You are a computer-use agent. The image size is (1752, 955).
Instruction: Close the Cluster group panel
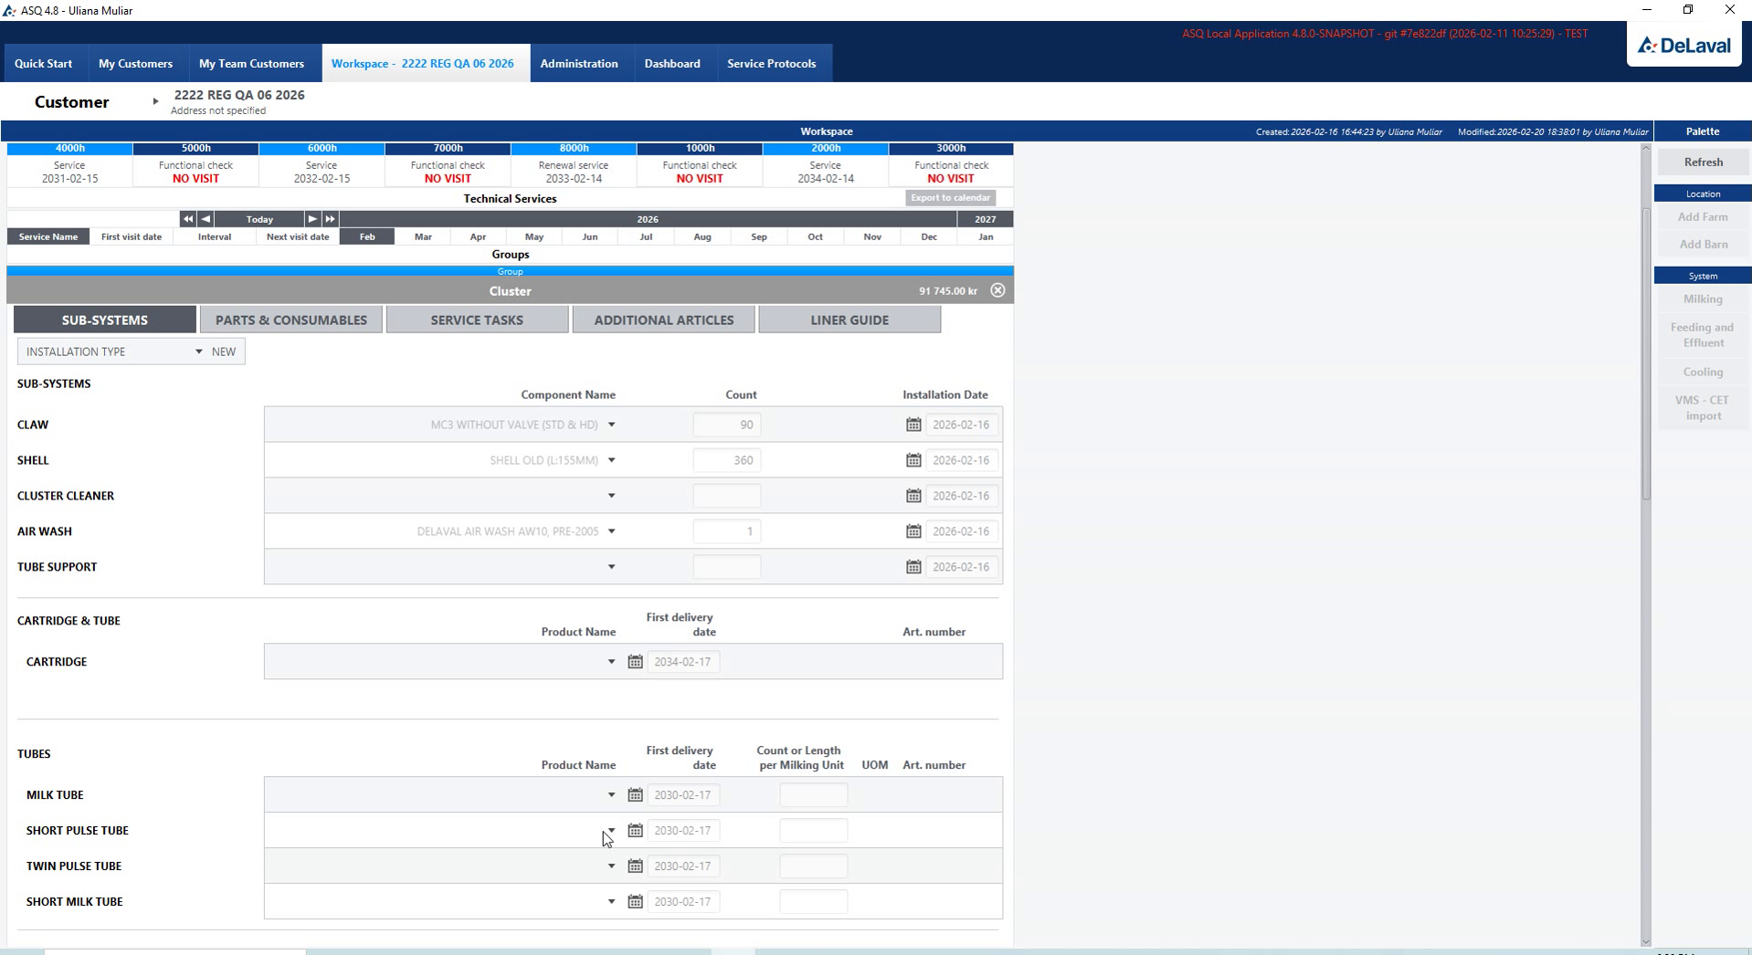(x=997, y=290)
